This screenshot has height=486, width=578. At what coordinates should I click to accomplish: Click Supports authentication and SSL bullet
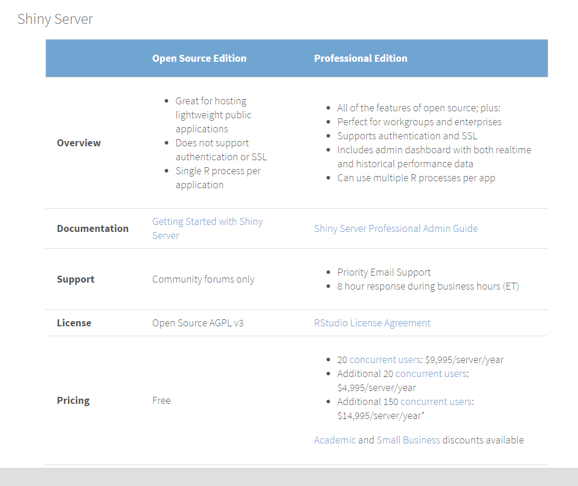point(407,136)
